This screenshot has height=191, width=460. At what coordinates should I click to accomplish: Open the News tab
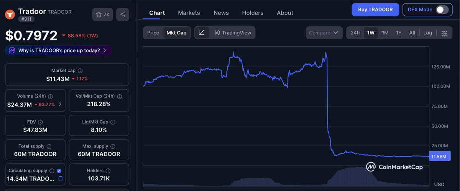tap(221, 13)
